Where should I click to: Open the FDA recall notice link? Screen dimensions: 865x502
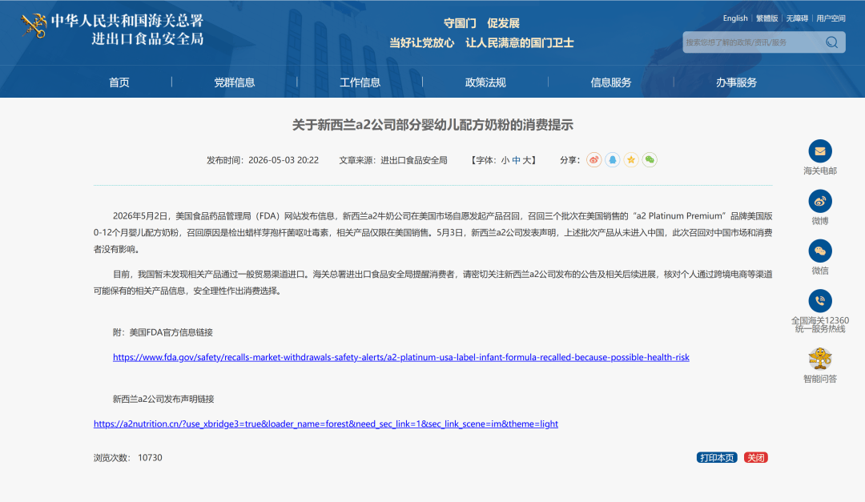click(401, 357)
